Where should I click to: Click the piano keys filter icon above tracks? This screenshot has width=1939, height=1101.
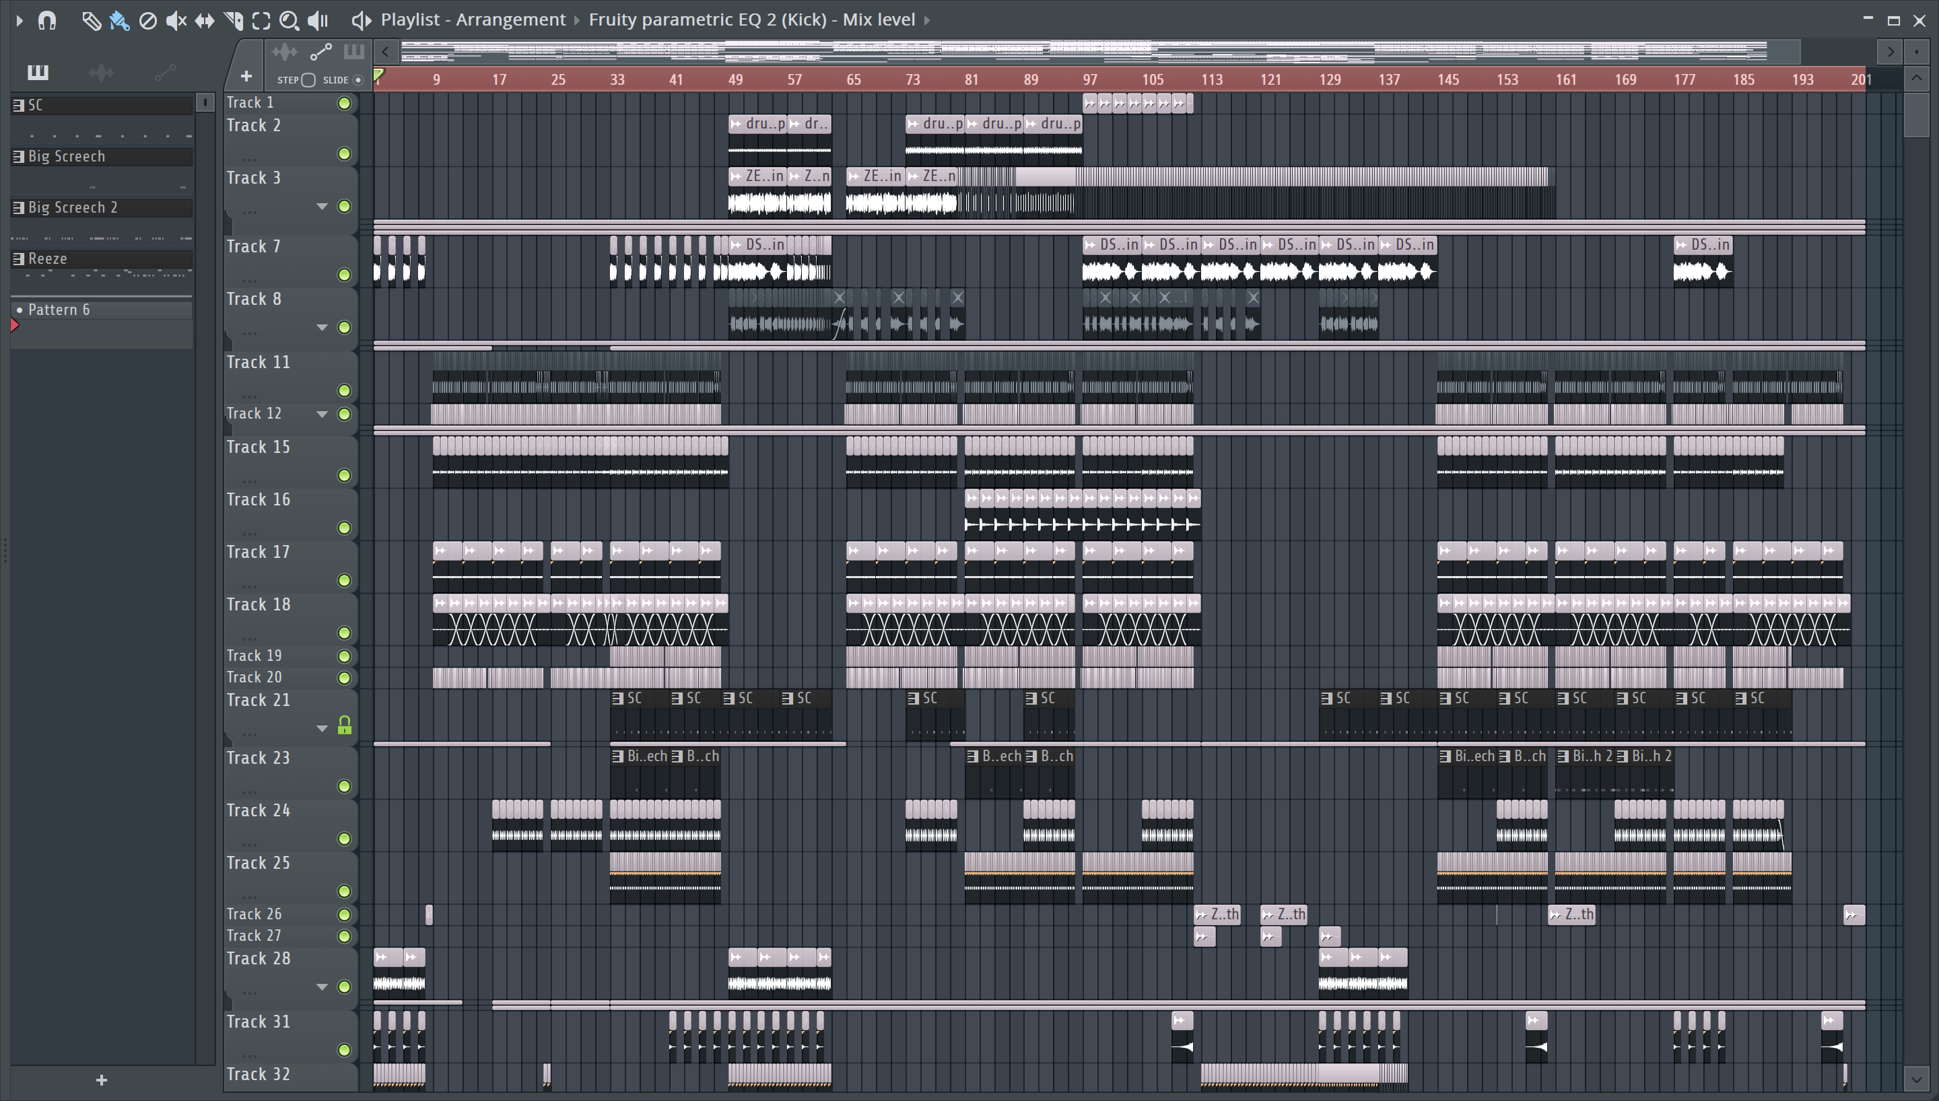tap(354, 52)
